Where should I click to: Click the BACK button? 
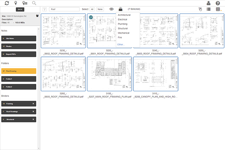click(20, 10)
